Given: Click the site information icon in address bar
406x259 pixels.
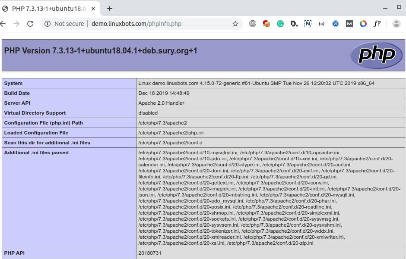Looking at the screenshot, I should coord(47,24).
